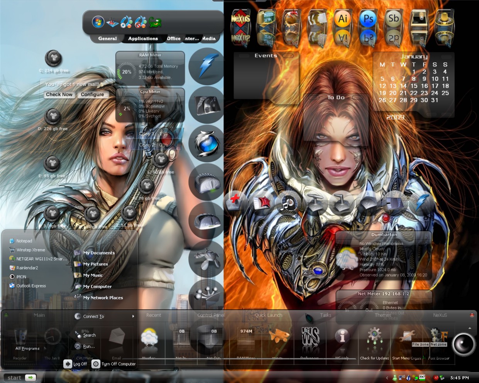Switch to the Office tab
Viewport: 479px width, 383px height.
(x=174, y=39)
